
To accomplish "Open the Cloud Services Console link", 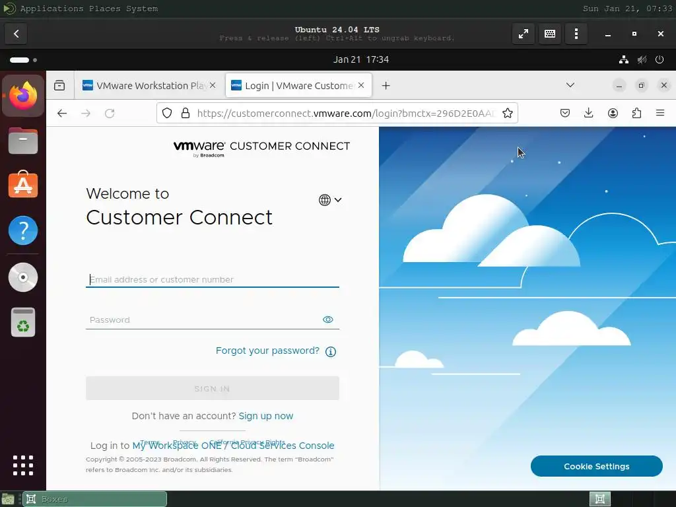I will coord(283,446).
